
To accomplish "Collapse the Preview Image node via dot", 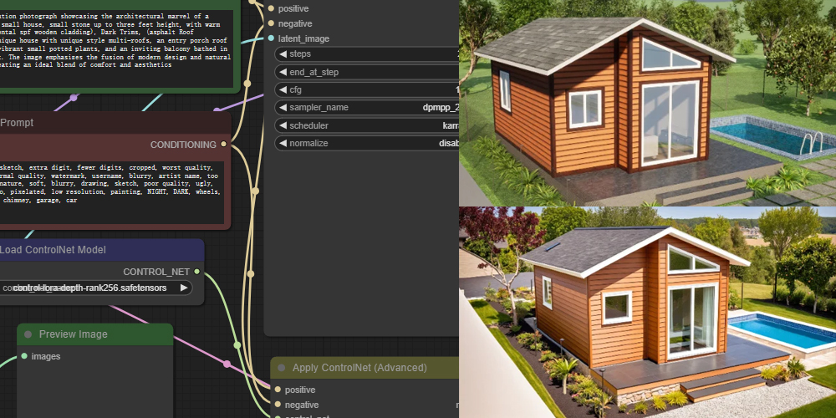I will (28, 334).
